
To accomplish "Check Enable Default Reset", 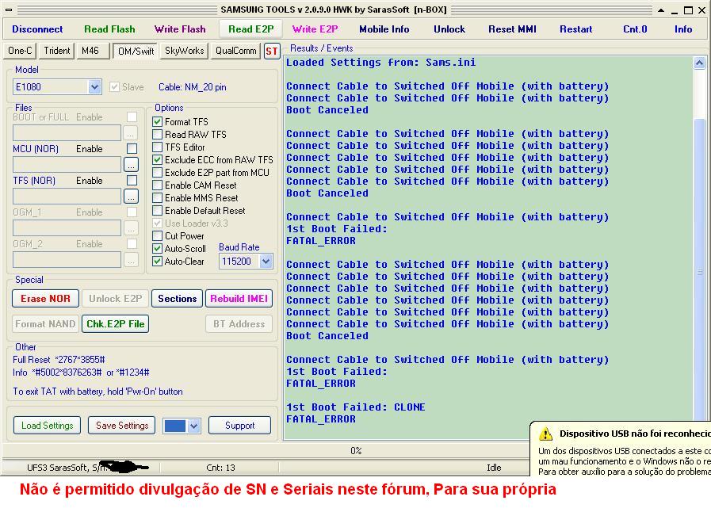I will 158,210.
